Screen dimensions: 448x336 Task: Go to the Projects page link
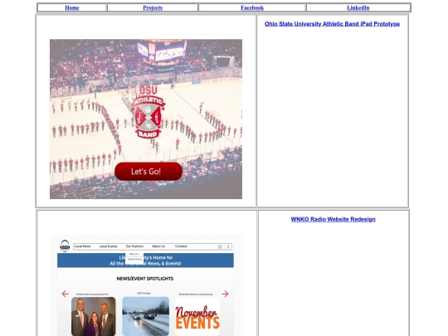153,7
